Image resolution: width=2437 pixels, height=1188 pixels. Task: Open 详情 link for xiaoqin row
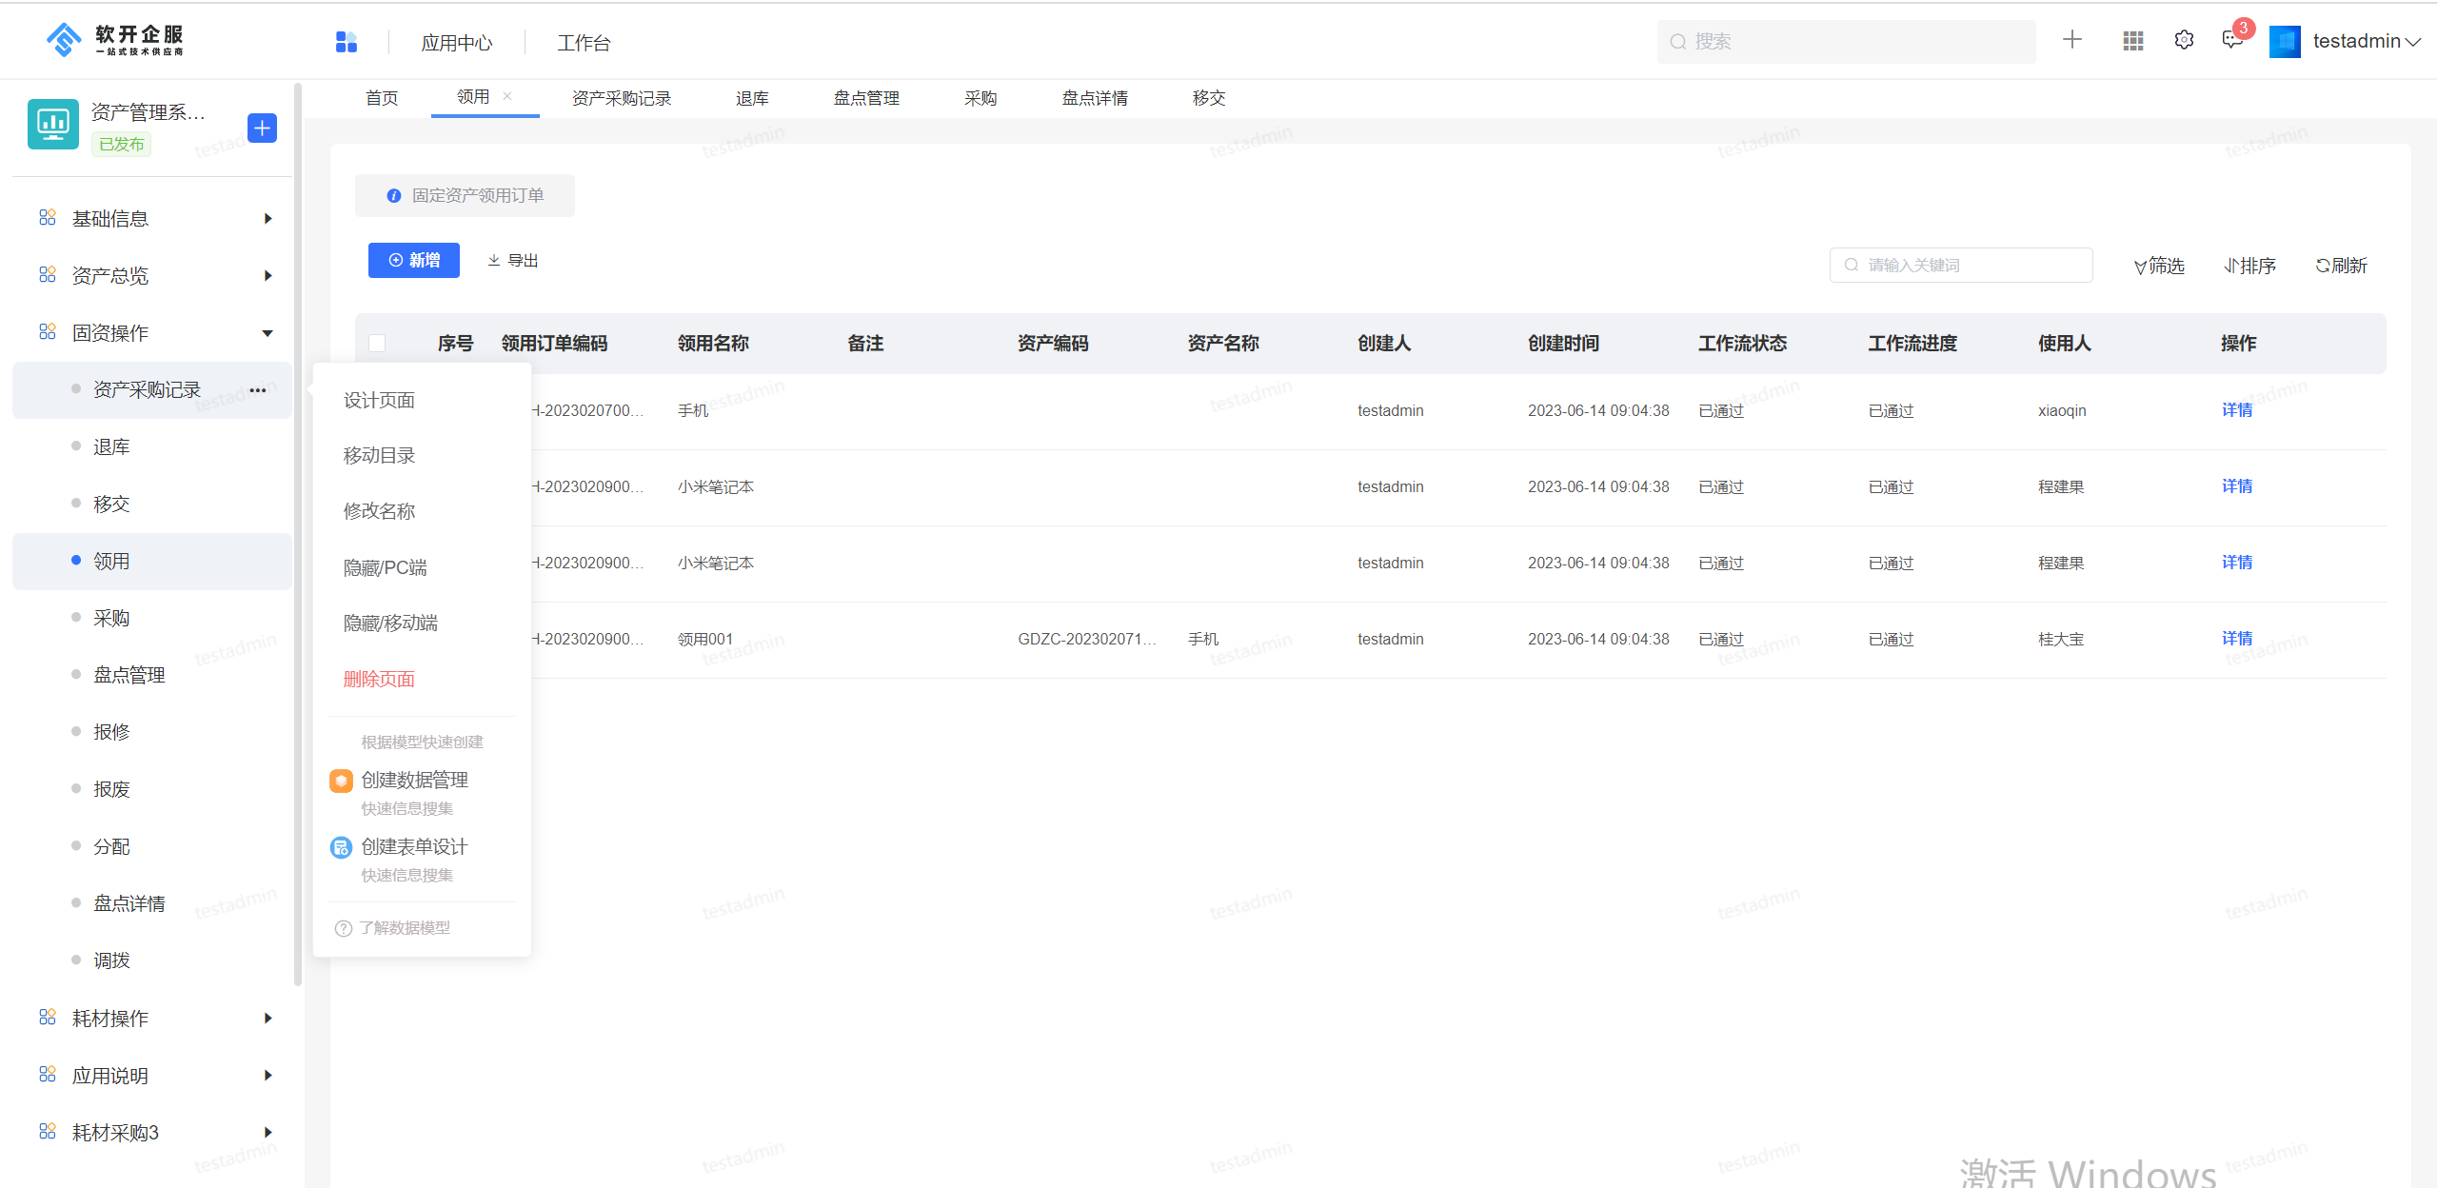[2236, 410]
